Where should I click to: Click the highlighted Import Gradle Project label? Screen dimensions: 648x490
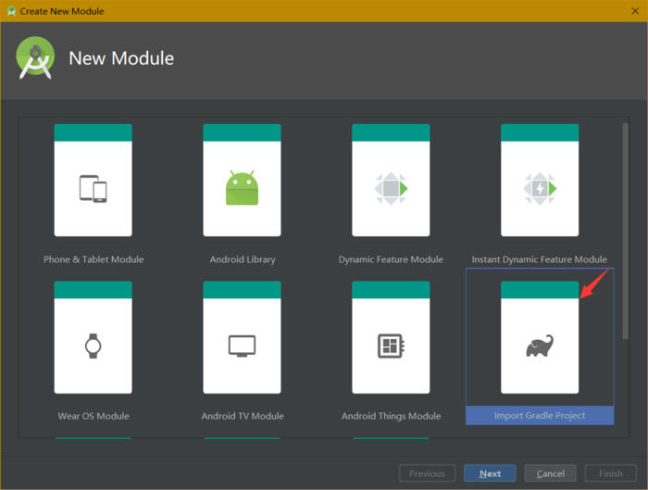click(x=540, y=416)
